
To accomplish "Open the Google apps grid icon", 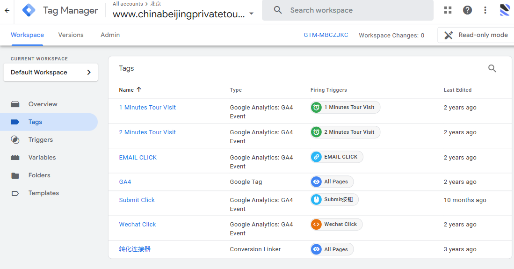I will [448, 10].
